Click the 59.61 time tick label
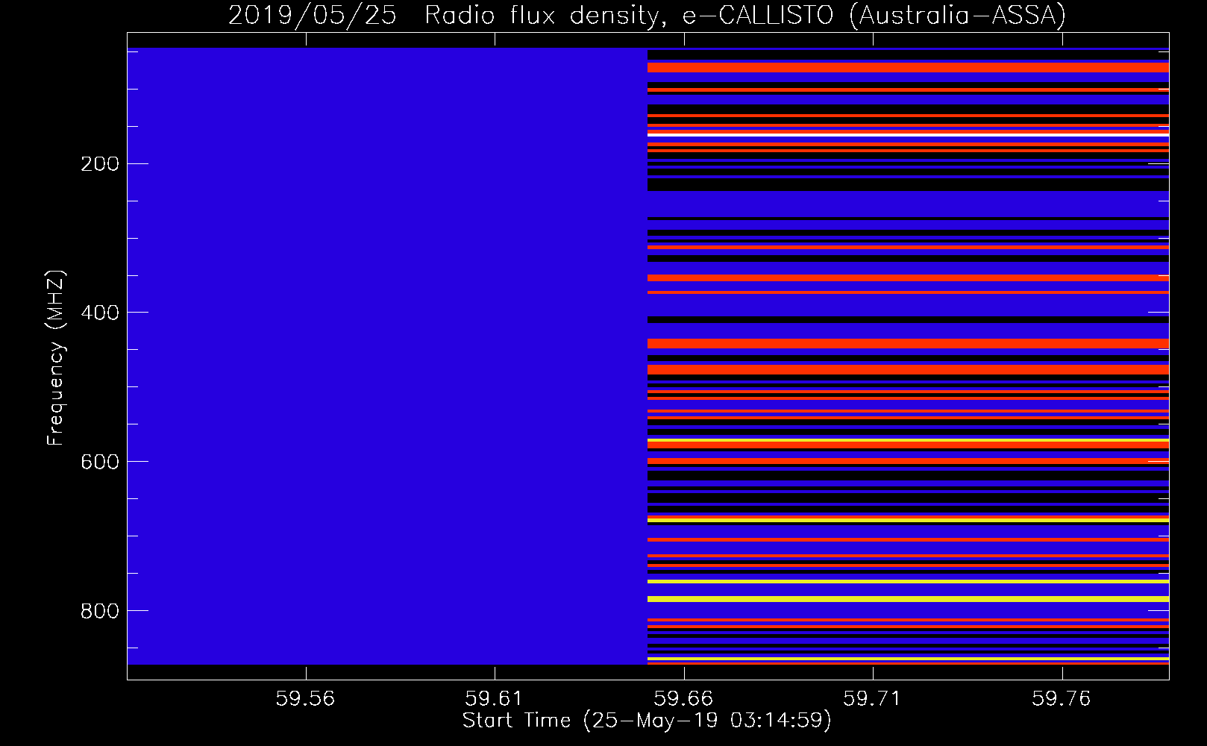 [x=495, y=699]
